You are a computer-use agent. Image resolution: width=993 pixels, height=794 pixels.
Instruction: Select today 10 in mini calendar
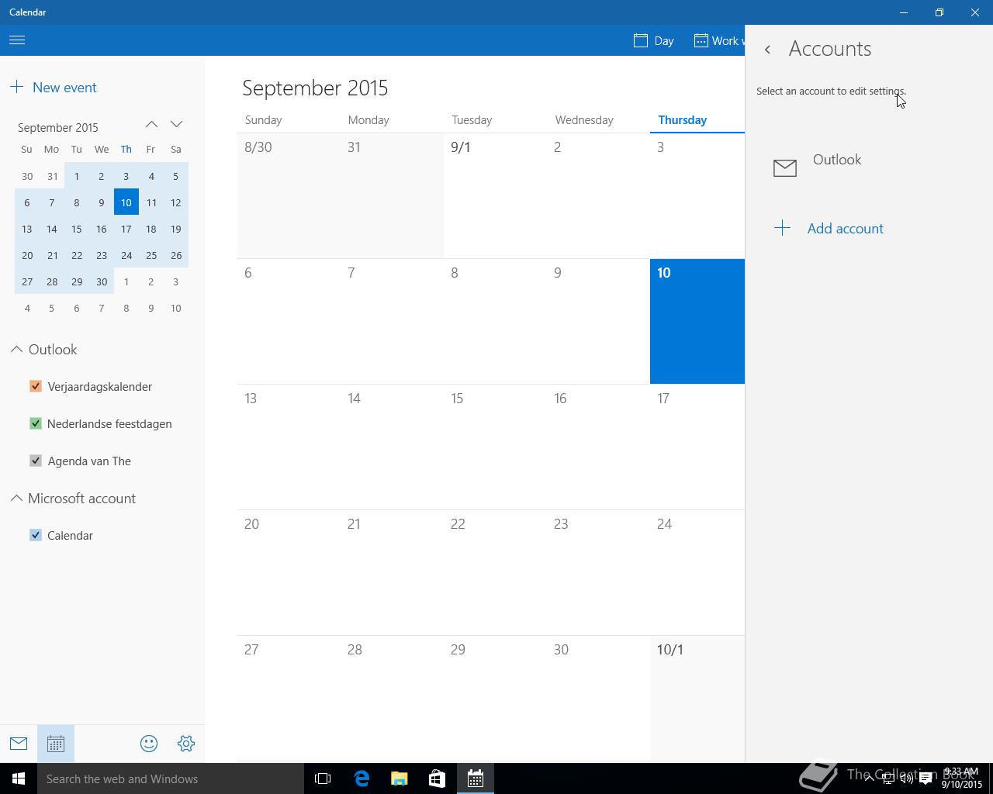(126, 202)
